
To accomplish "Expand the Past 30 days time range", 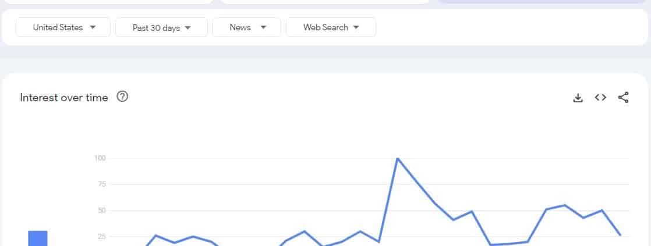I will pyautogui.click(x=161, y=27).
